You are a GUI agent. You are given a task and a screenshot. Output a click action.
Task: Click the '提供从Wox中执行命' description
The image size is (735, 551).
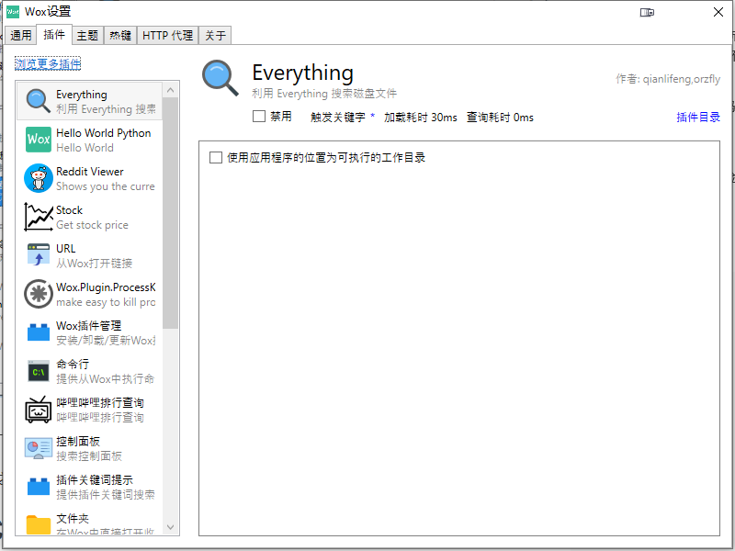[x=106, y=379]
